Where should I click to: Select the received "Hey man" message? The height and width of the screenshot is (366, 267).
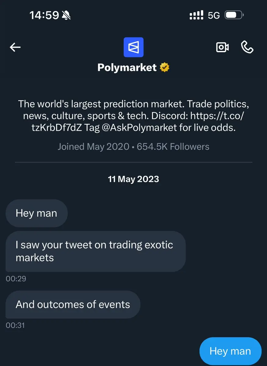pyautogui.click(x=36, y=213)
